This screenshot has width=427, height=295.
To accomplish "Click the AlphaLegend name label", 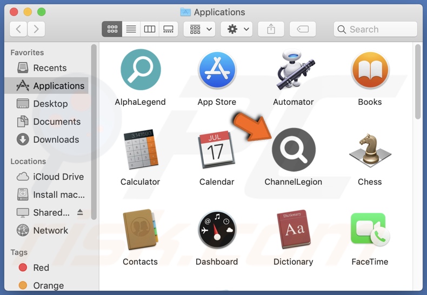I will coord(140,102).
